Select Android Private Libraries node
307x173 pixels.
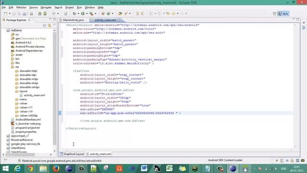tap(30, 47)
